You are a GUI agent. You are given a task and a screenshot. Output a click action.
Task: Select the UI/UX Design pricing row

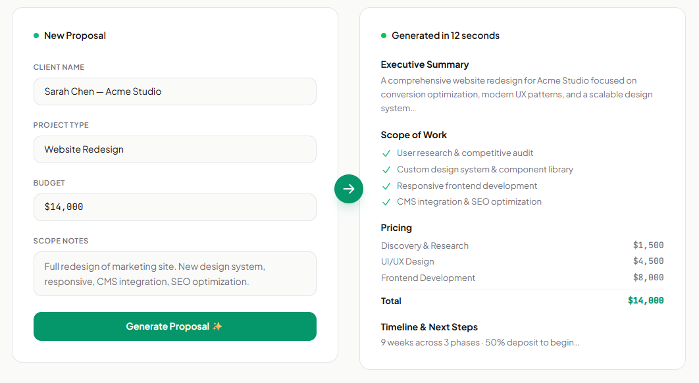pyautogui.click(x=407, y=261)
